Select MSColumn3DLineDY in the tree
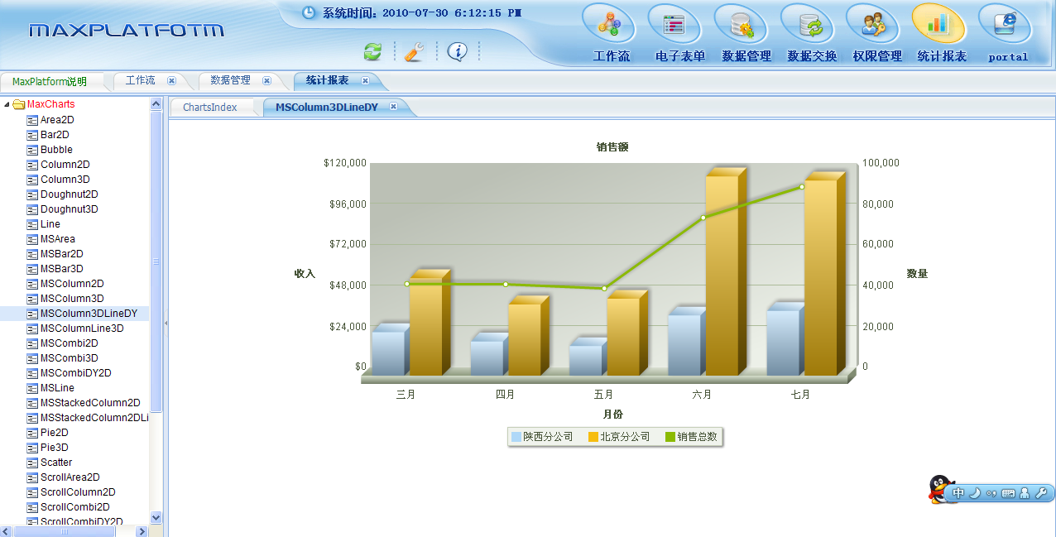Viewport: 1056px width, 537px height. pyautogui.click(x=89, y=314)
